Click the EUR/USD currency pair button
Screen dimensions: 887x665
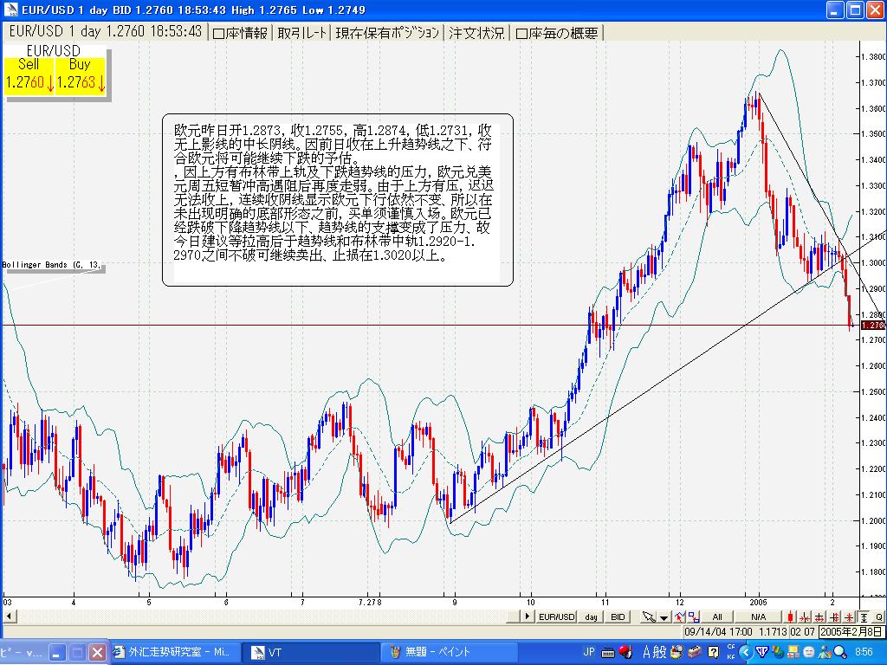click(556, 617)
